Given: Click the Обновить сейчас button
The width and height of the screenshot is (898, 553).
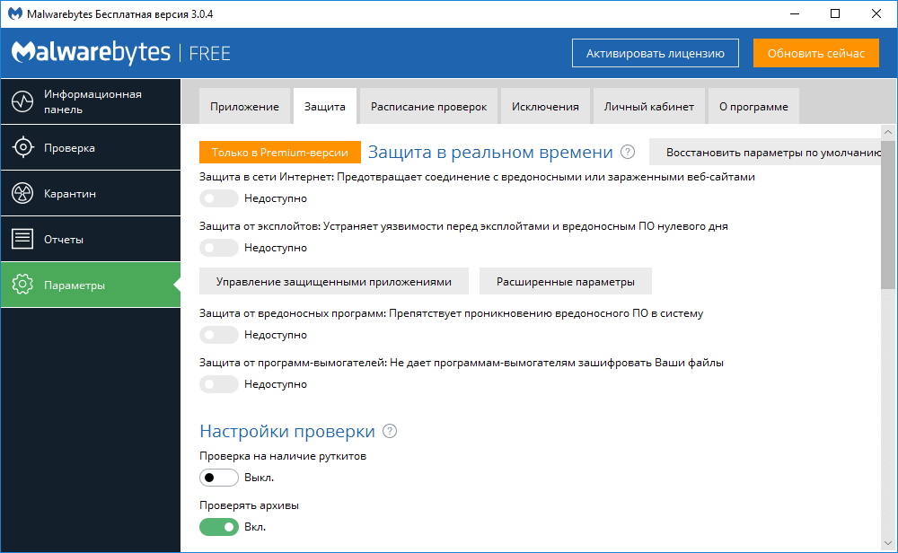Looking at the screenshot, I should (815, 53).
